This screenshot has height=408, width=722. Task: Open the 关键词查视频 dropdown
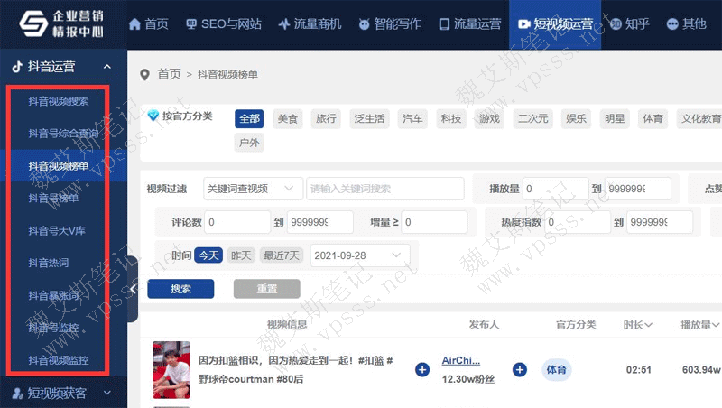click(x=253, y=189)
